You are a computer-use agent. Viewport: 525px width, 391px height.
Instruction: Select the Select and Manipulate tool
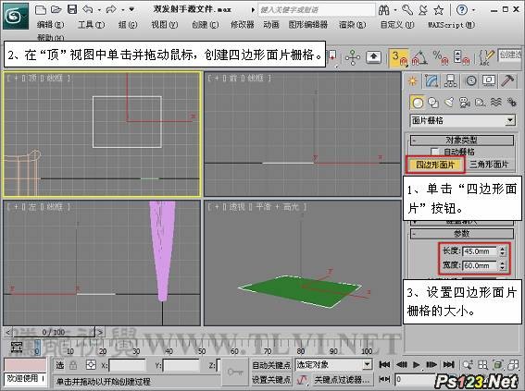click(x=353, y=57)
